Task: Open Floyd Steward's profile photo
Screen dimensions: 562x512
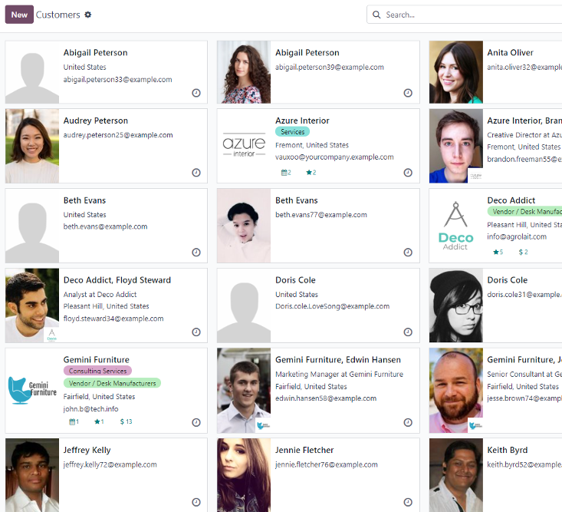Action: pyautogui.click(x=32, y=306)
